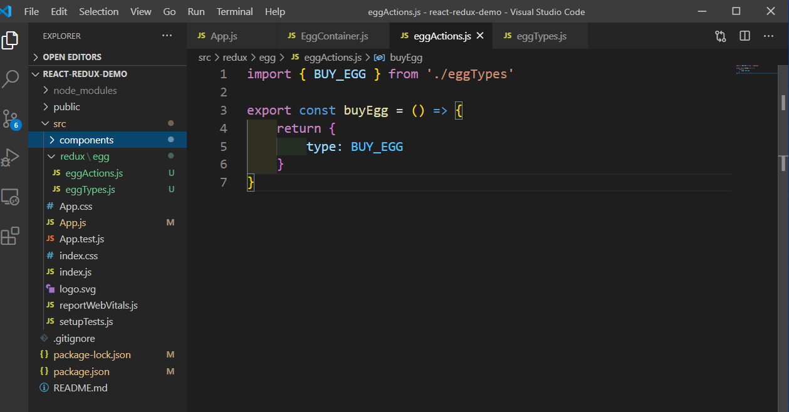Open the Edit menu
Image resolution: width=789 pixels, height=412 pixels.
click(x=59, y=11)
